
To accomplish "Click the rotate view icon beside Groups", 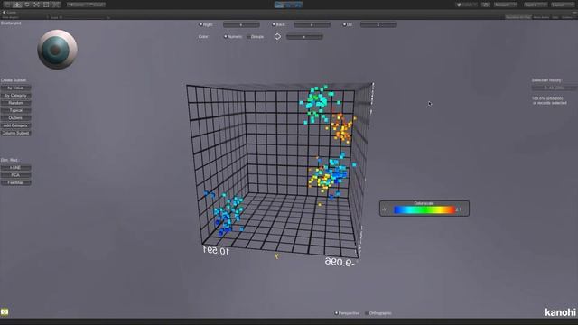I will pos(277,36).
